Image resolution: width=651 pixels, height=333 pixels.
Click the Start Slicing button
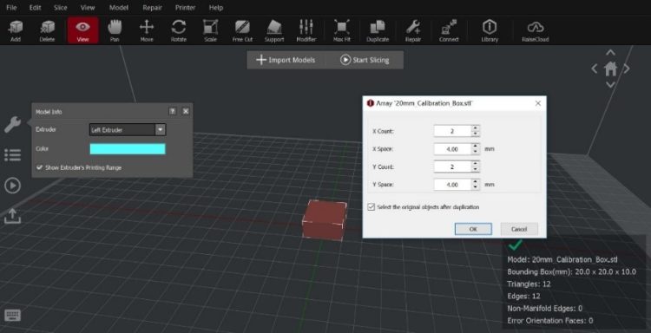coord(365,60)
